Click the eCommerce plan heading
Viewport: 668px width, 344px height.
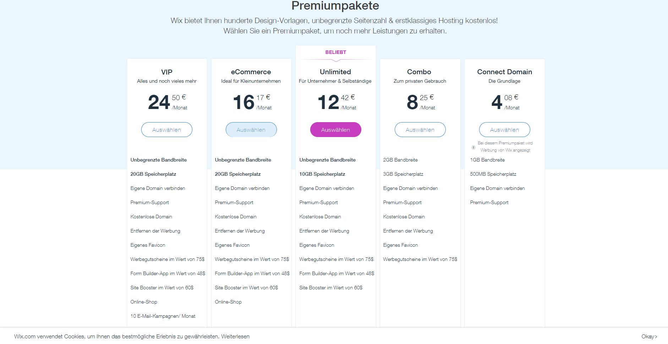tap(251, 72)
